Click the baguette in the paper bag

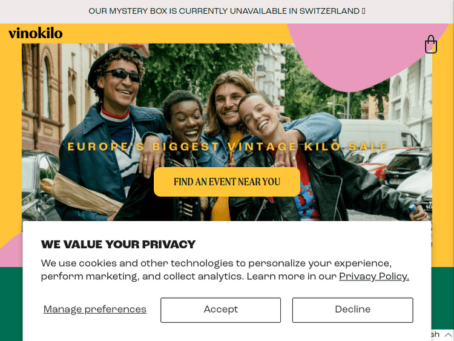[x=81, y=194]
